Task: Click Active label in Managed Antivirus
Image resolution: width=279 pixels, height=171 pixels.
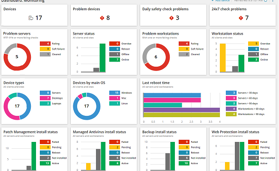Action: coord(125,163)
